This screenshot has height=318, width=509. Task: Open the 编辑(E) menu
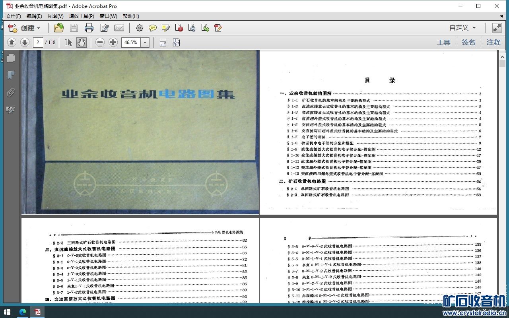(34, 16)
